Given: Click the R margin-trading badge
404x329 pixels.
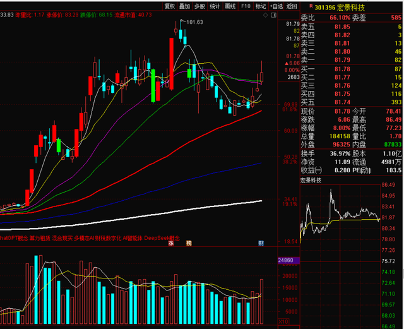Looking at the screenshot, I should point(311,6).
